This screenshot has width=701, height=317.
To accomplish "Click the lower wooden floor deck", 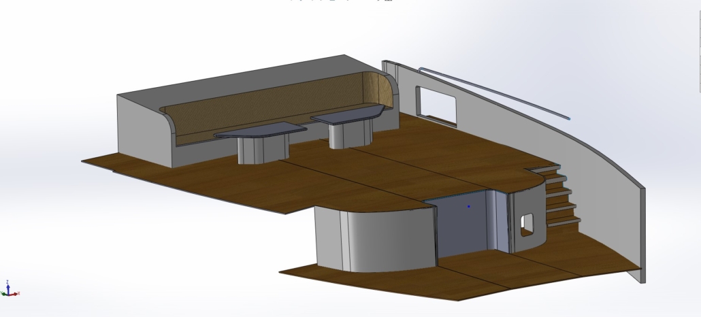I will 476,276.
